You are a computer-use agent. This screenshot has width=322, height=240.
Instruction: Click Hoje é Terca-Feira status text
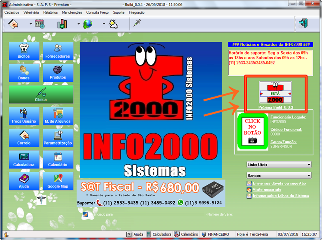tap(252, 234)
